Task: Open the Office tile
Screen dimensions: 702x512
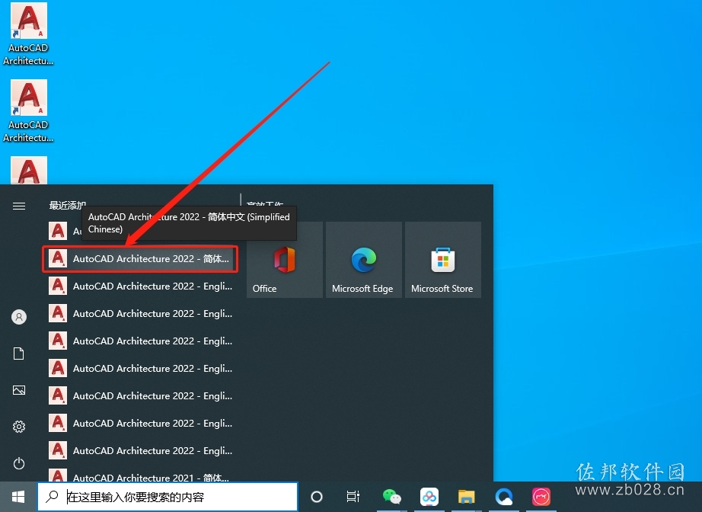Action: pos(284,260)
